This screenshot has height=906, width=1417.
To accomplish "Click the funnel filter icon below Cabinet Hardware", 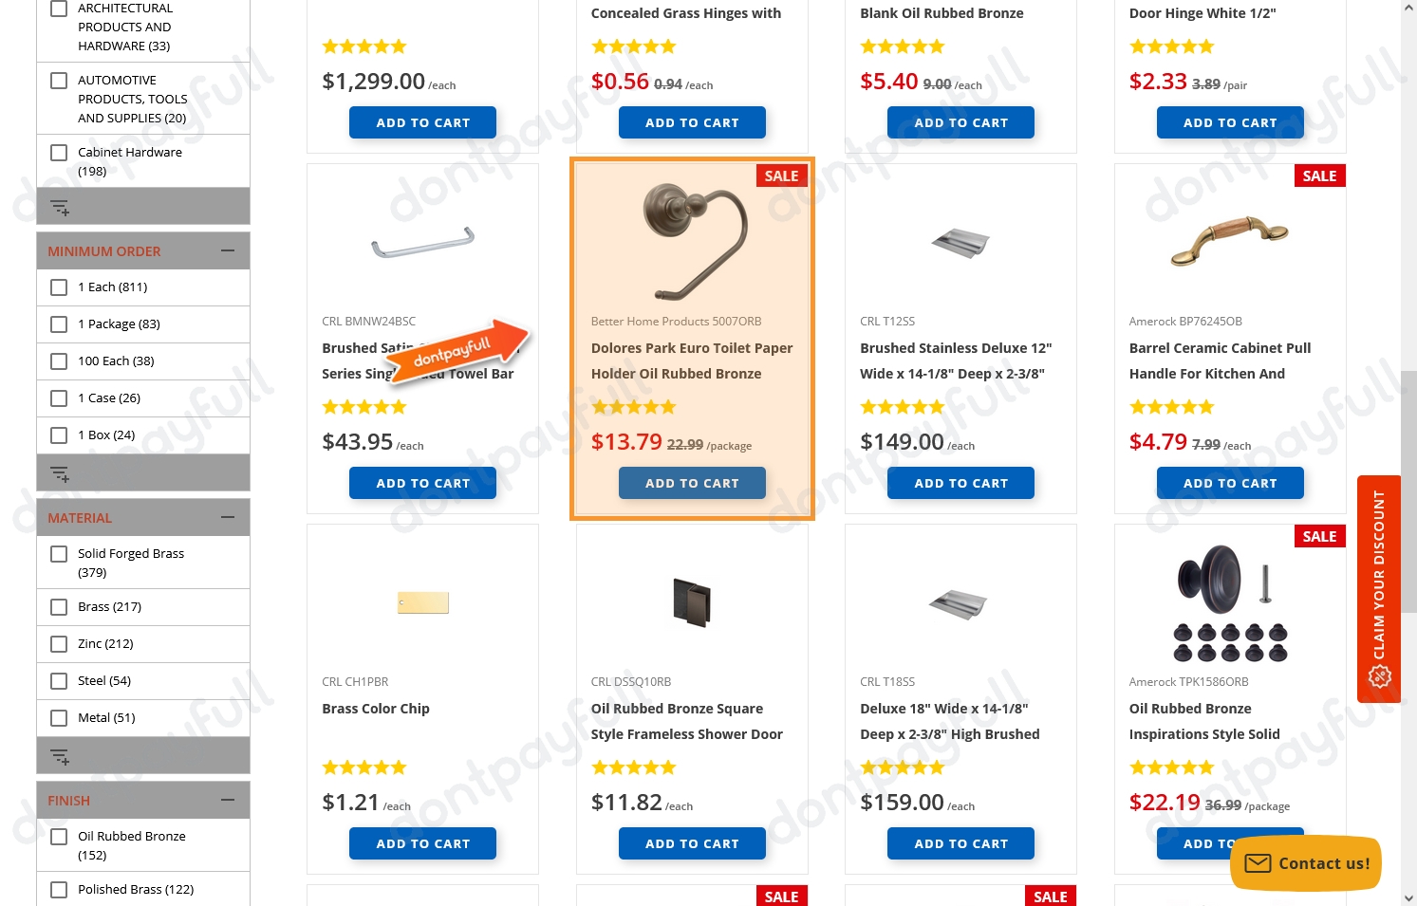I will click(x=60, y=206).
